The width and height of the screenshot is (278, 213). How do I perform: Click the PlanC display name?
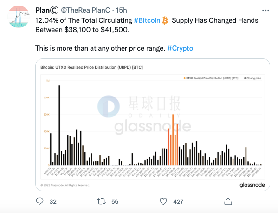tap(47, 10)
